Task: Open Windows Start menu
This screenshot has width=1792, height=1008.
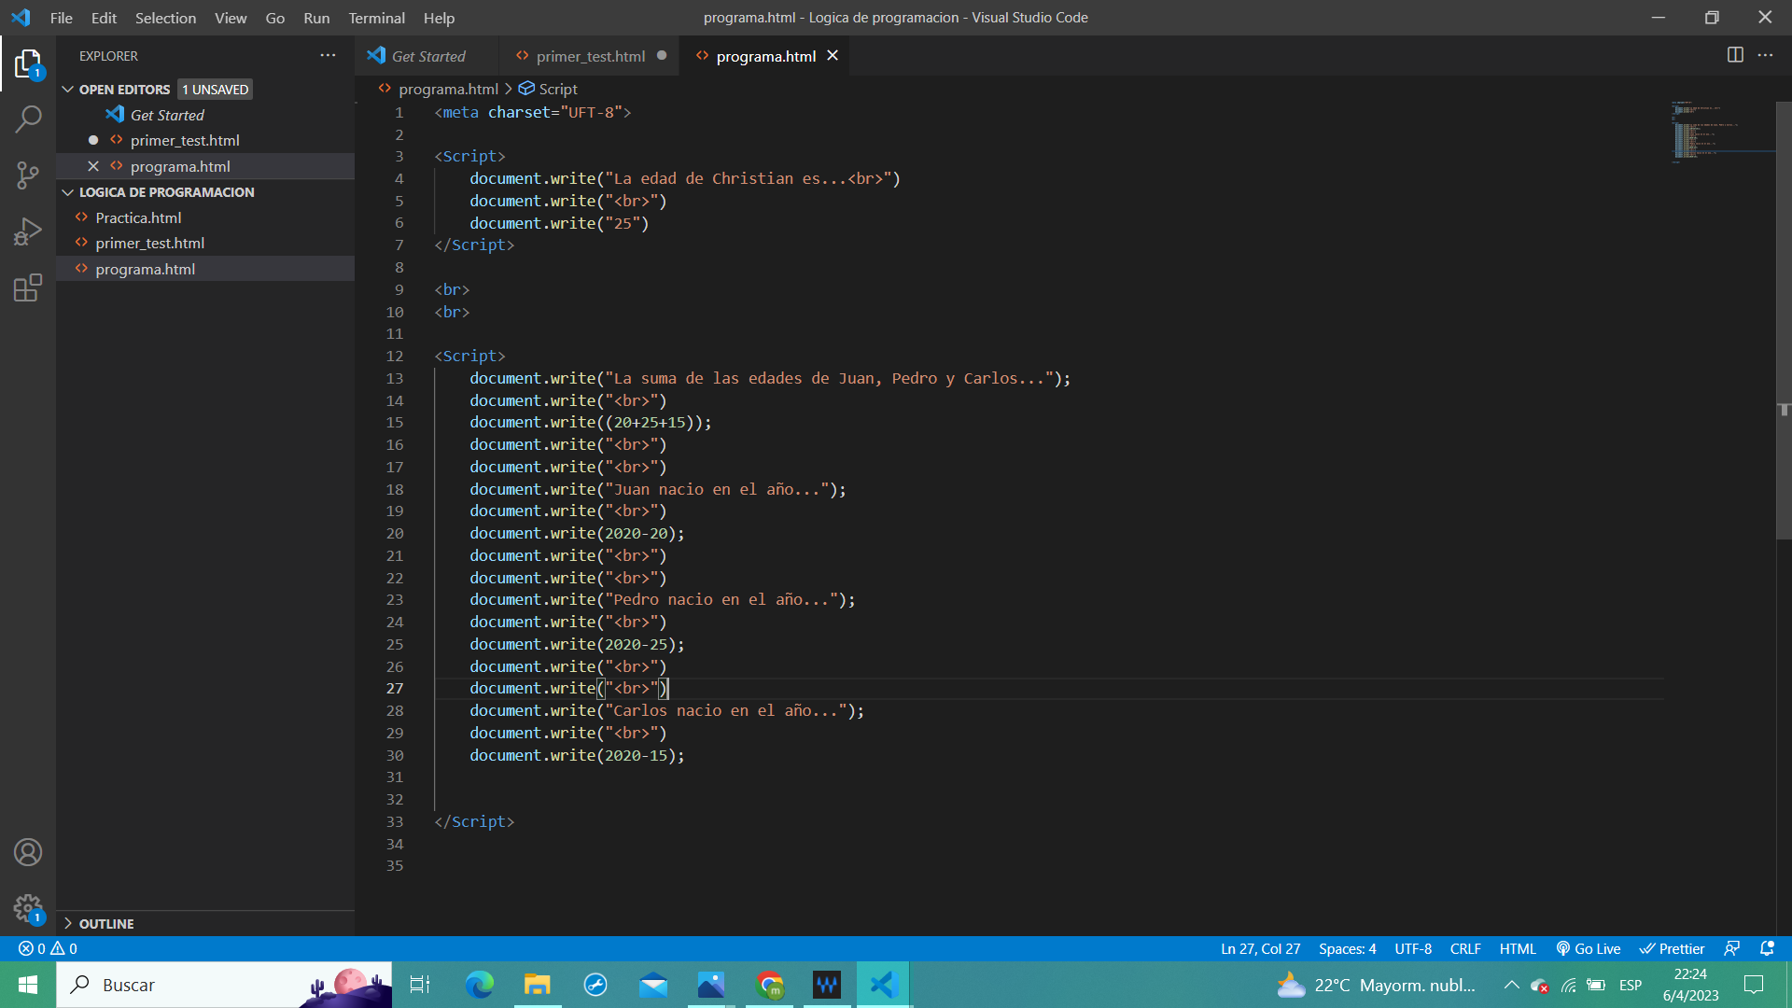Action: [28, 985]
